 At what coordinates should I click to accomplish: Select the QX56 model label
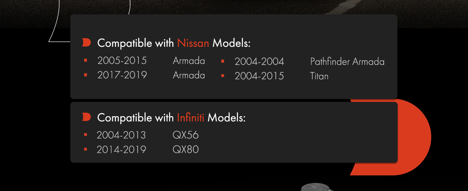(185, 135)
